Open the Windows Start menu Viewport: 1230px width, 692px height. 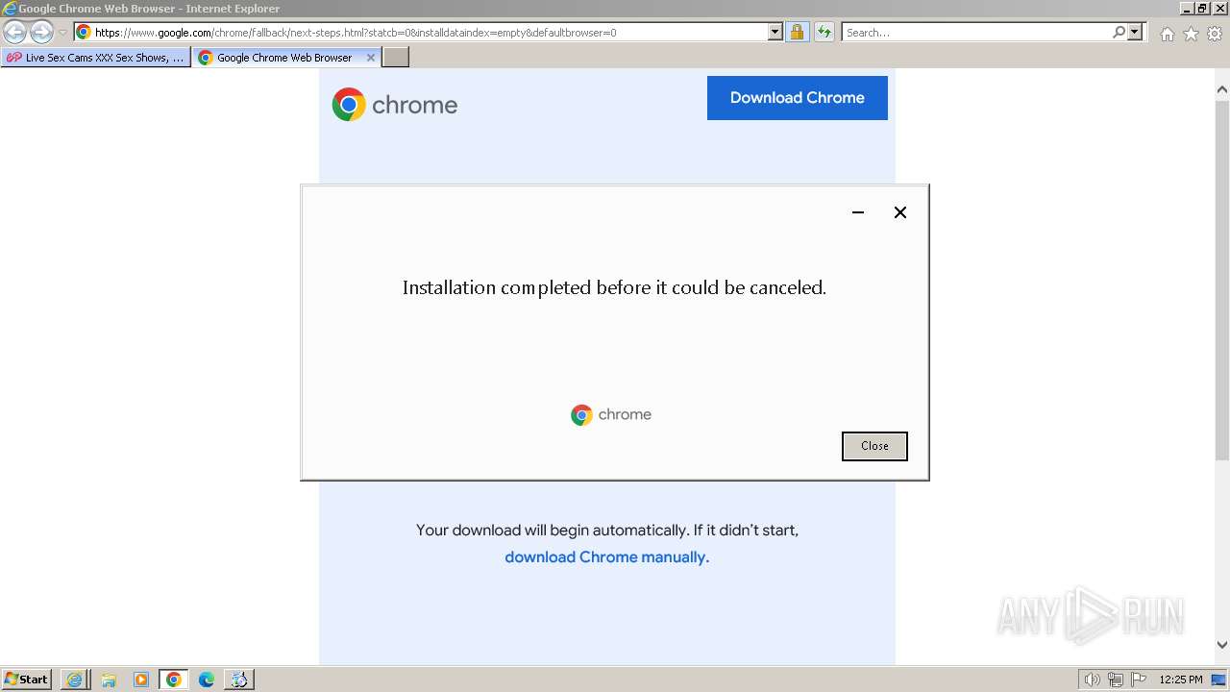click(26, 680)
